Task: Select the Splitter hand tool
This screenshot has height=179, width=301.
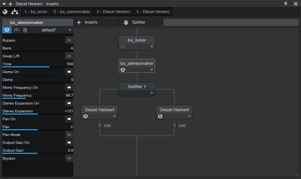Action: tap(126, 22)
